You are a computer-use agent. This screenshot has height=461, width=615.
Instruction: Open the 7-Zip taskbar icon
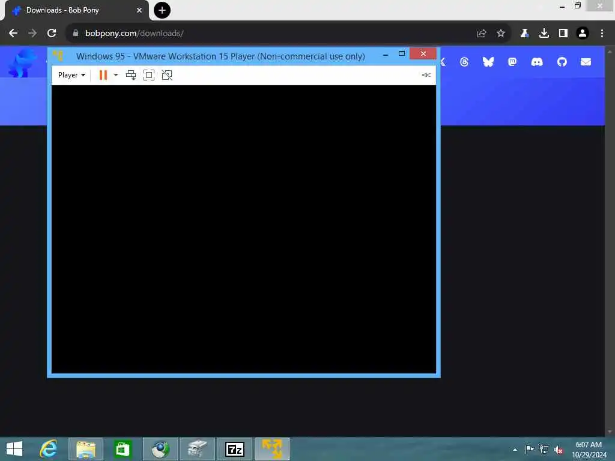click(x=235, y=449)
